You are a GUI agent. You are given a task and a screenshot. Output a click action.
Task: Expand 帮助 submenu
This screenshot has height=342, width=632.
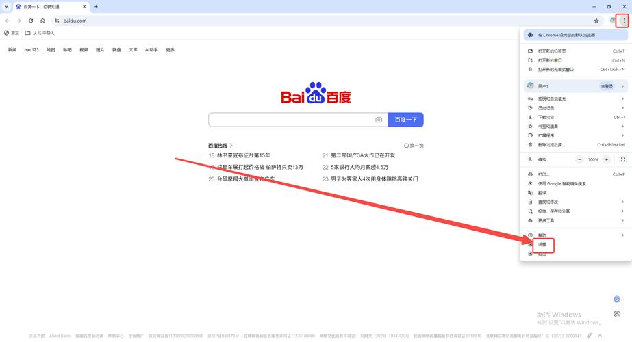(x=576, y=235)
